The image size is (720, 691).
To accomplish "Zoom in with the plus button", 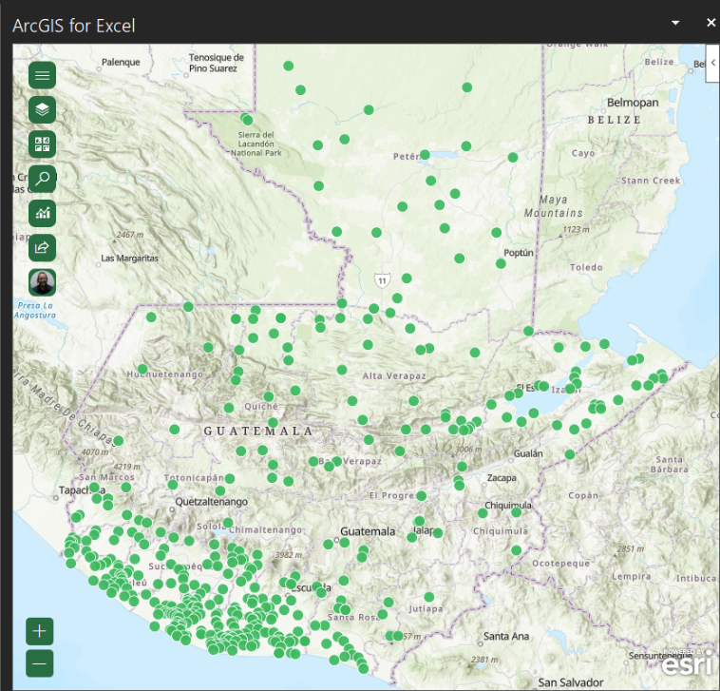I will [x=40, y=631].
